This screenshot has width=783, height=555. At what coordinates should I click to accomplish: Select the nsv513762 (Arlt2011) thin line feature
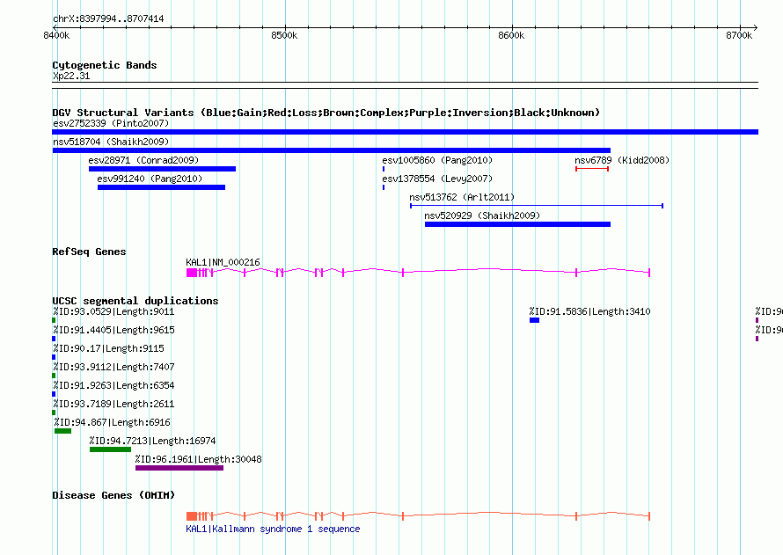click(x=537, y=206)
